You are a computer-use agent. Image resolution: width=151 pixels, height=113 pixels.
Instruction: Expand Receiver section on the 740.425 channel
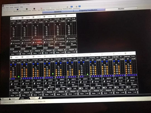tap(61, 92)
